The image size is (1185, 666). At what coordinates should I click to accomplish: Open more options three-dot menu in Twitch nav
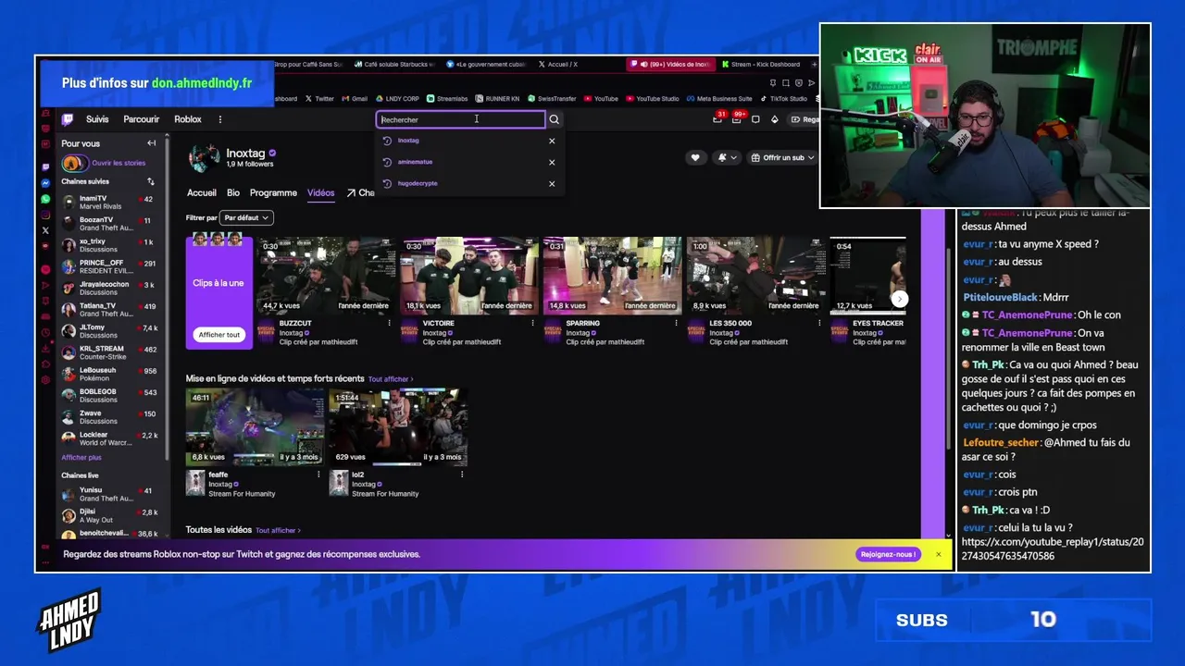(219, 119)
